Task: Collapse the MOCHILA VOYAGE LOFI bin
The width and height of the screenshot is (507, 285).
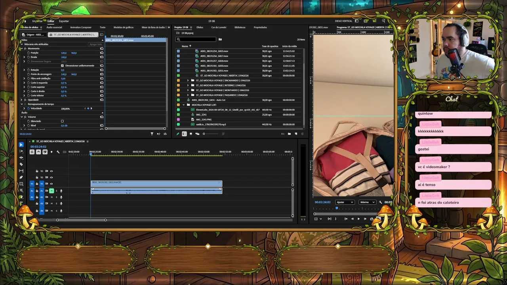Action: point(183,105)
